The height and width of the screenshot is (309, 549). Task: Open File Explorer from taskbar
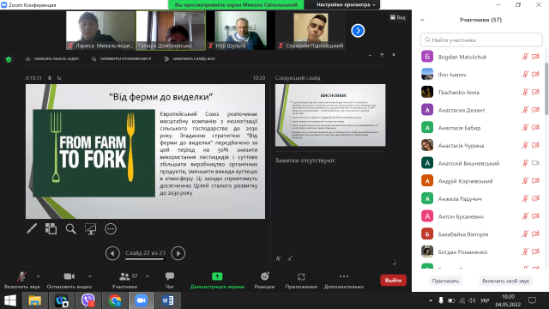click(x=34, y=300)
